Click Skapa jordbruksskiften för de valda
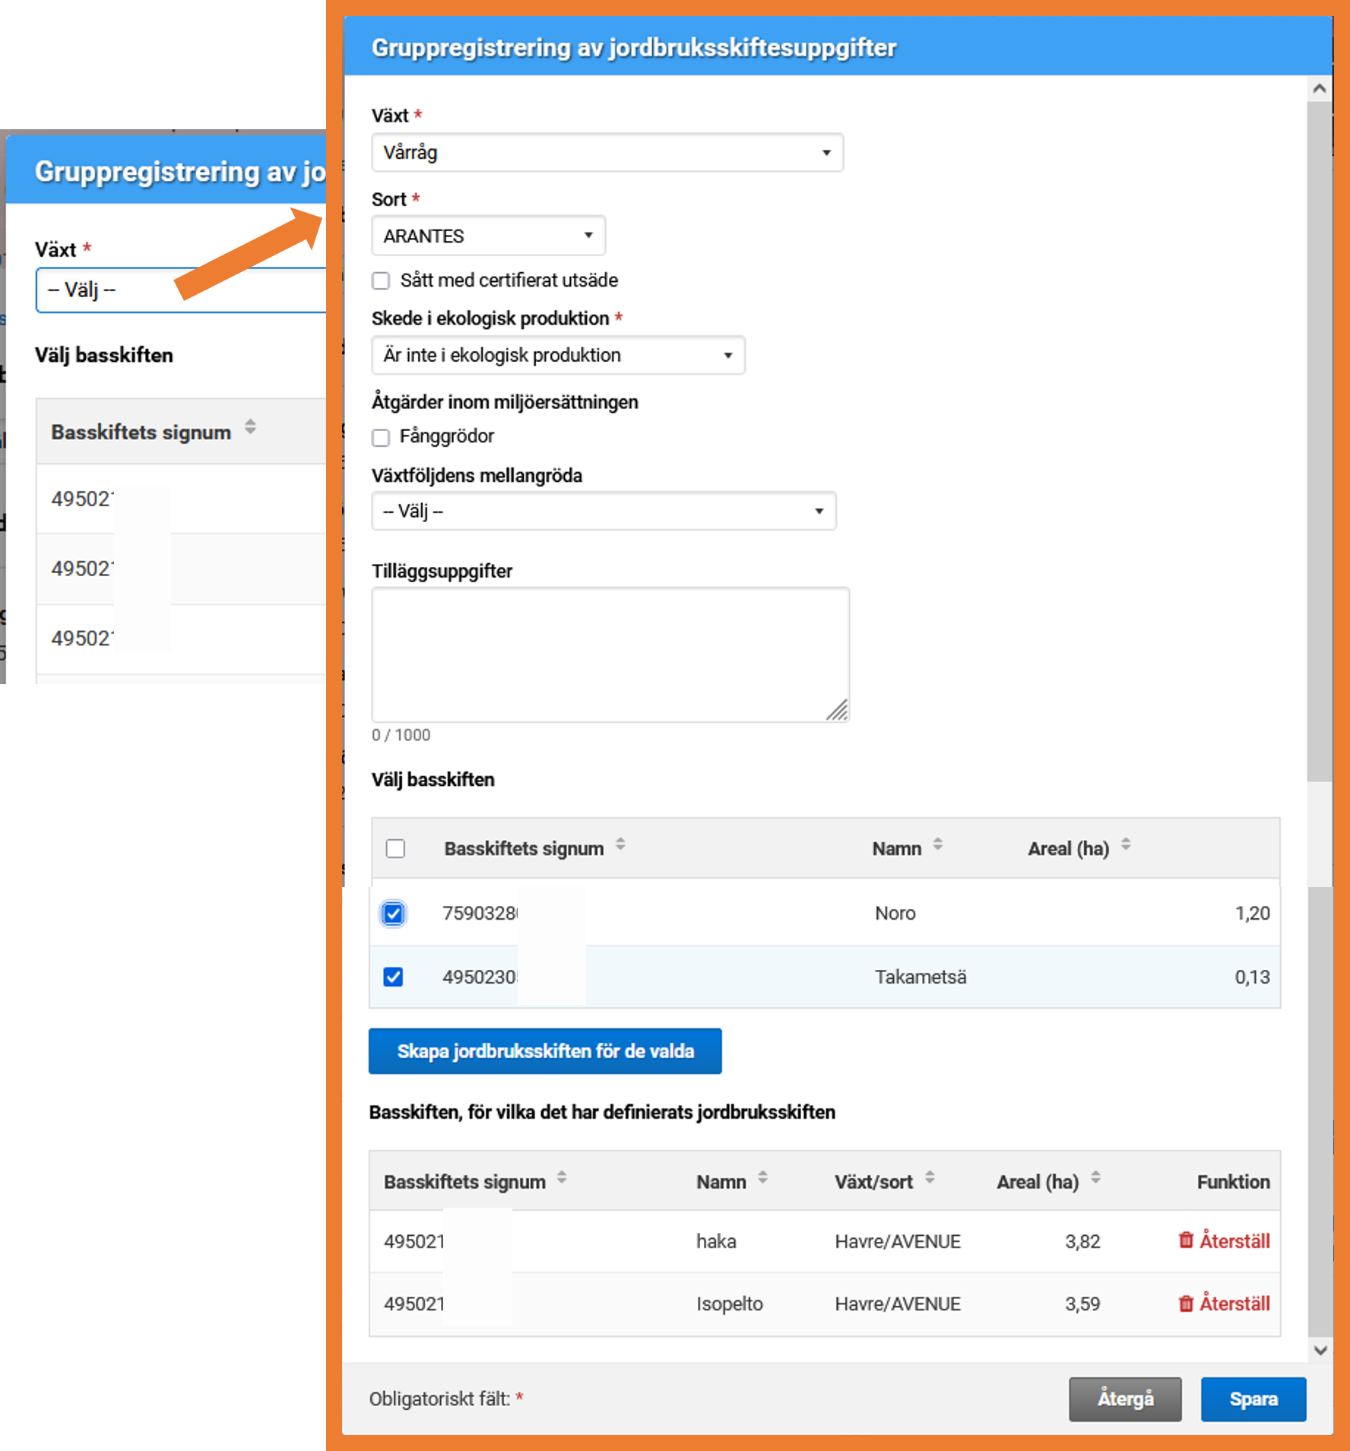Viewport: 1350px width, 1451px height. [x=545, y=1051]
